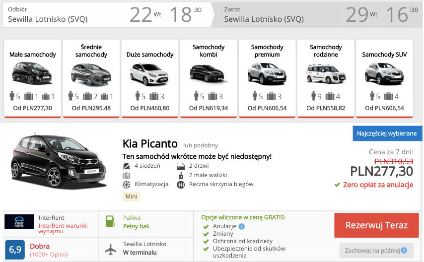
Task: Click the manual gearbox icon
Action: 180,184
